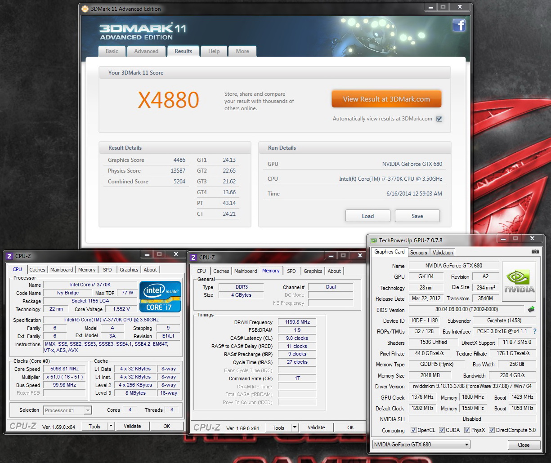Click Validate in Memory CPU-Z window
The width and height of the screenshot is (551, 463).
tap(316, 427)
